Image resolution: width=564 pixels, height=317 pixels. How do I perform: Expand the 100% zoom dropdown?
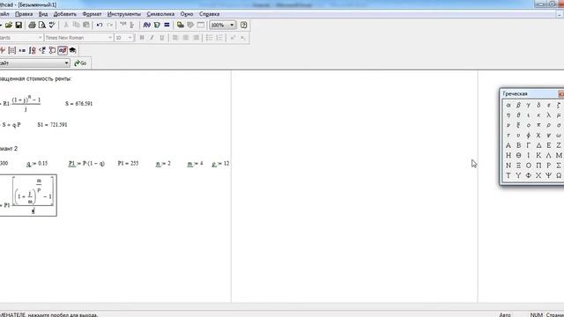click(232, 25)
